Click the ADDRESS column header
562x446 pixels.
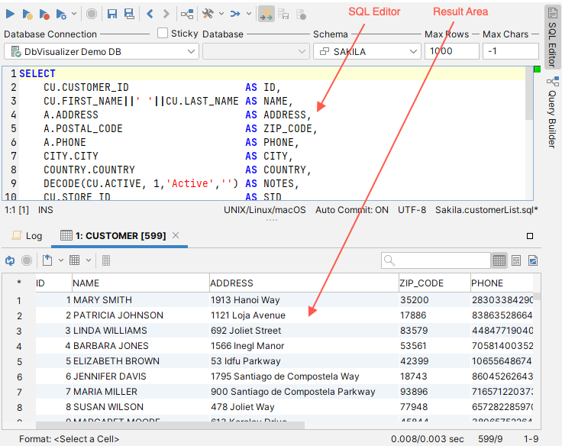[x=304, y=283]
